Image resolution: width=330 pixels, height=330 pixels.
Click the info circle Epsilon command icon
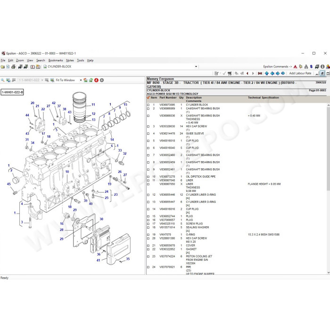(322, 66)
